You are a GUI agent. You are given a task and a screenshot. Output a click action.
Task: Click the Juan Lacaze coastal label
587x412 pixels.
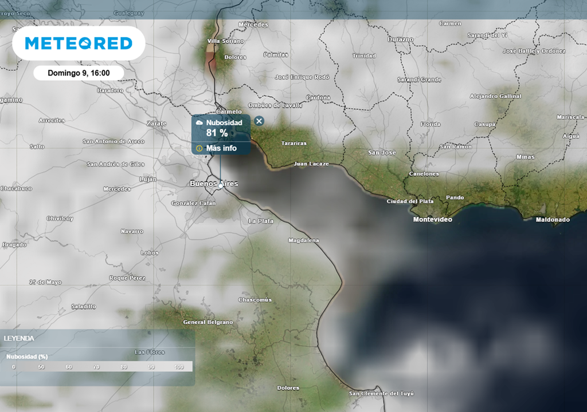tap(311, 164)
